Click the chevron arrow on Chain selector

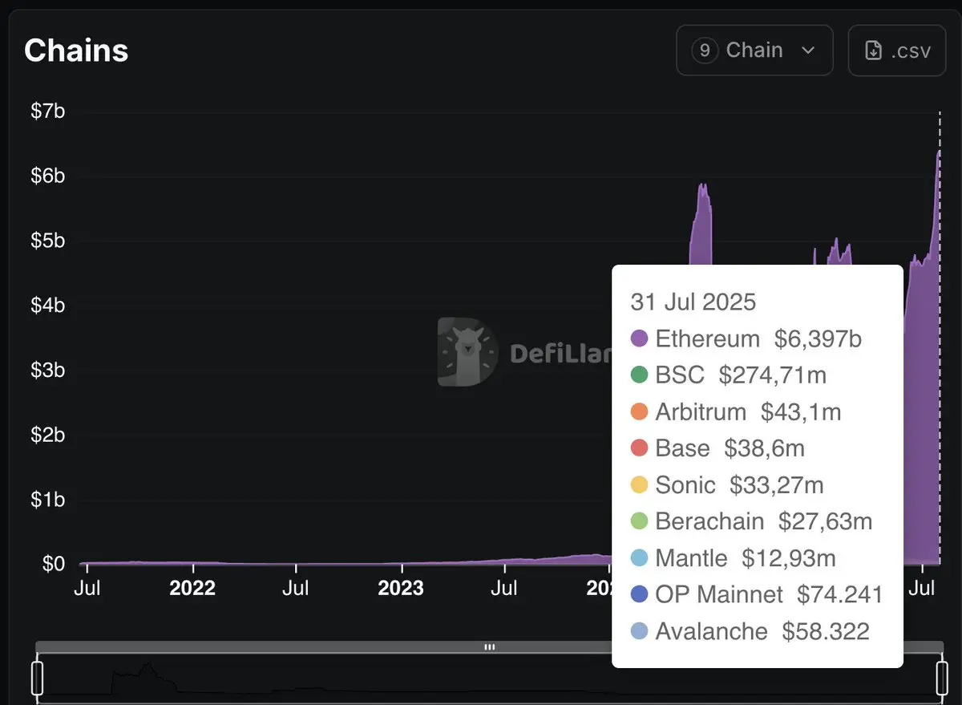coord(808,51)
